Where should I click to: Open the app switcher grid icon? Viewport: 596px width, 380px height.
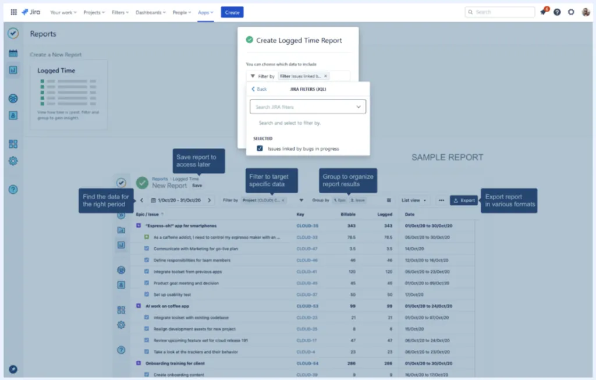(x=14, y=12)
